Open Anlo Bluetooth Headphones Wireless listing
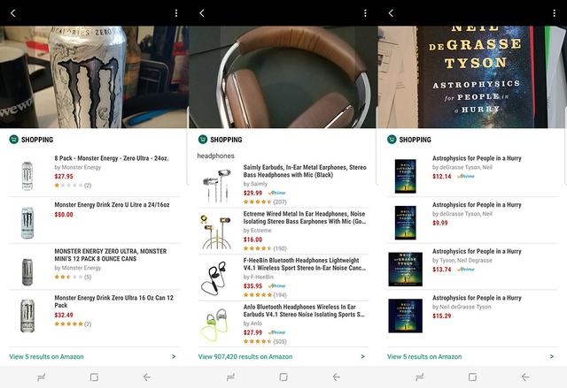 [x=283, y=323]
